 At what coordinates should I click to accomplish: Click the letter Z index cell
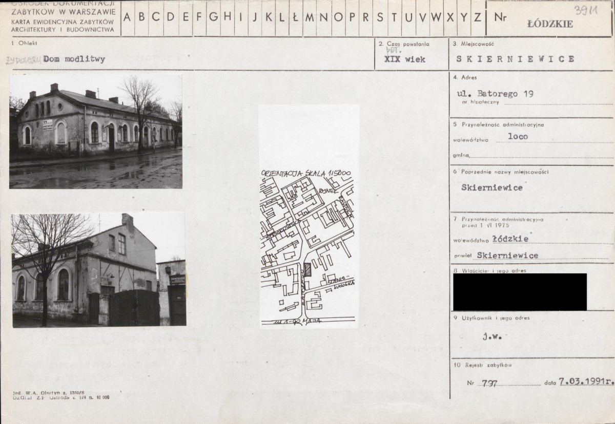coord(477,17)
